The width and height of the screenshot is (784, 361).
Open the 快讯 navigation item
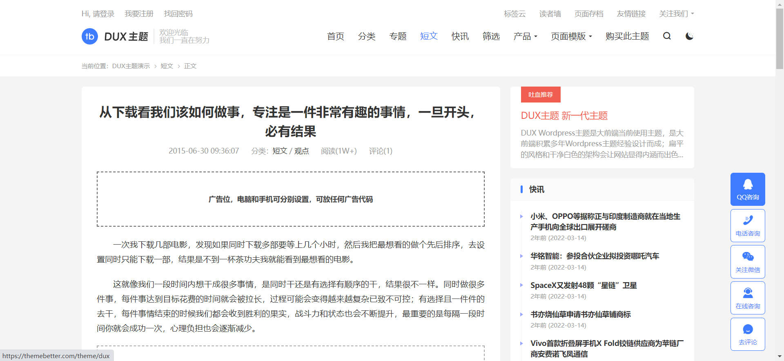pyautogui.click(x=460, y=36)
